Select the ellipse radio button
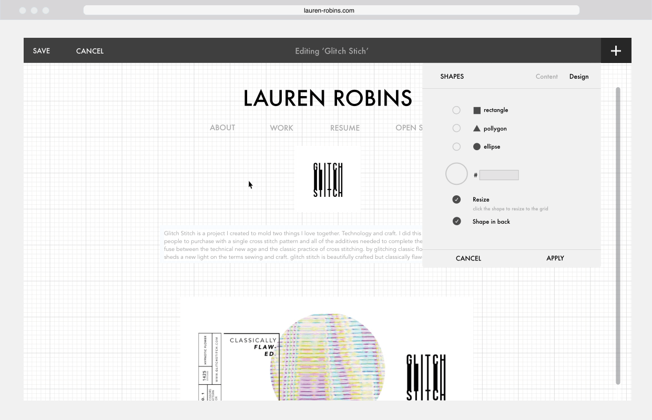The height and width of the screenshot is (420, 652). tap(456, 146)
